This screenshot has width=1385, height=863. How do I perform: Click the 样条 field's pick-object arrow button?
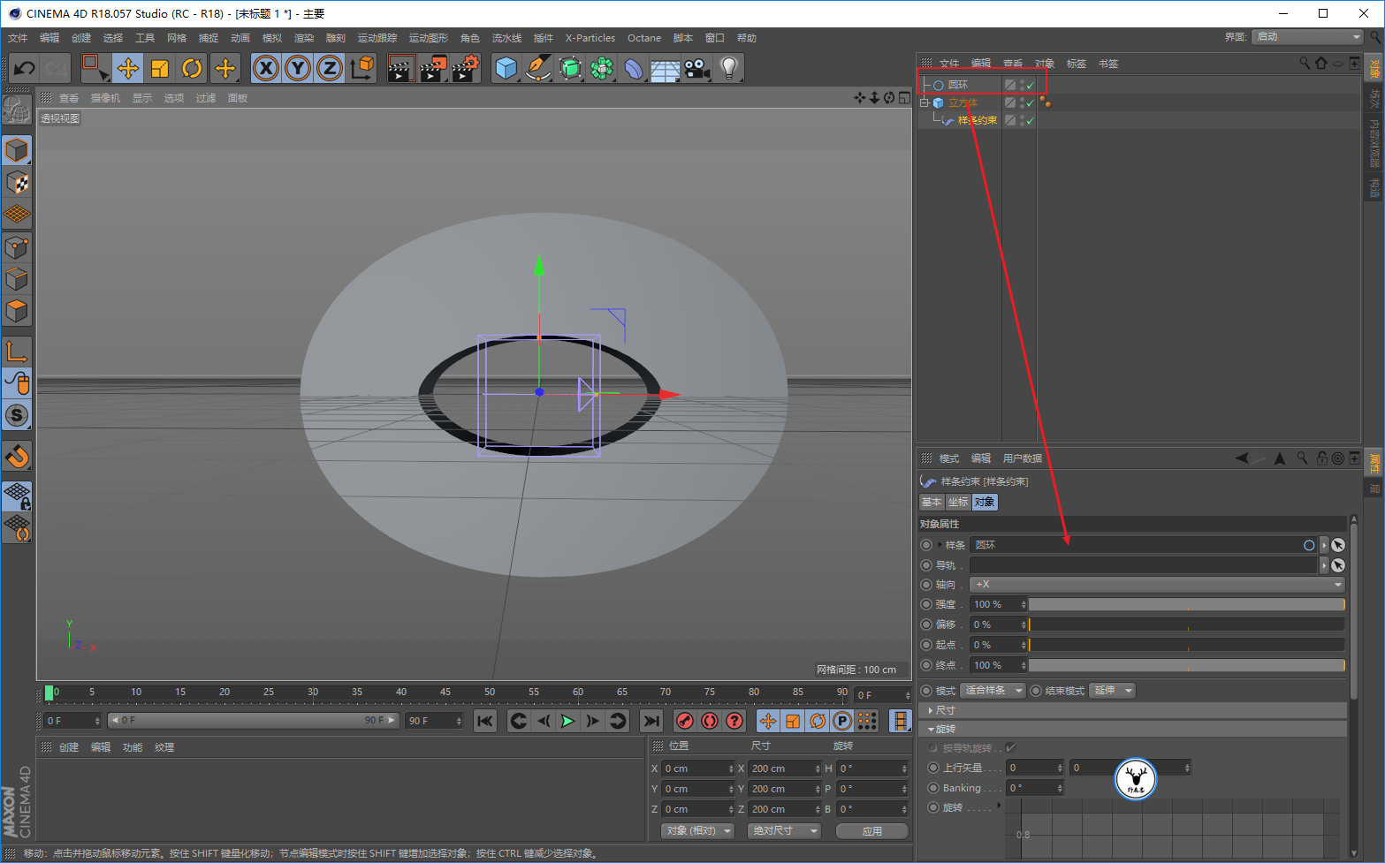pyautogui.click(x=1338, y=545)
